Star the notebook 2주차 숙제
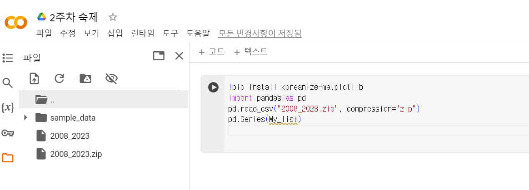Viewport: 529px width, 190px height. [x=112, y=17]
